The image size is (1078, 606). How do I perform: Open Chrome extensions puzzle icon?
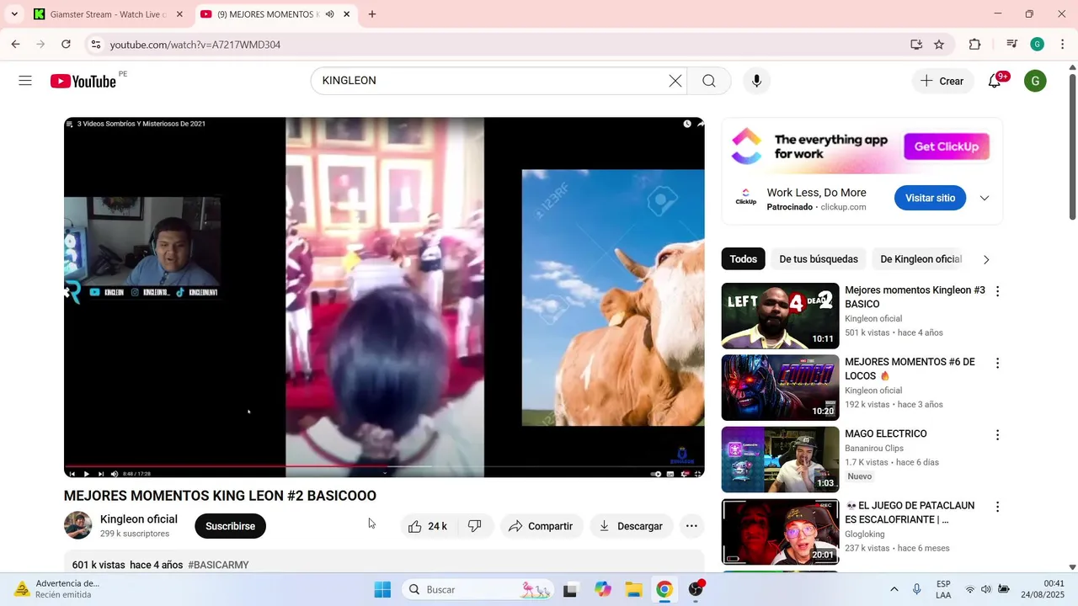click(x=975, y=45)
